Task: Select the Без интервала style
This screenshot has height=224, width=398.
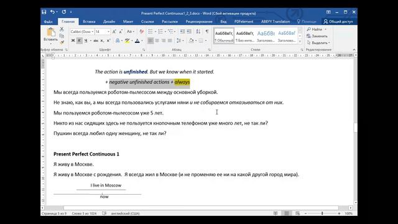Action: coord(244,36)
